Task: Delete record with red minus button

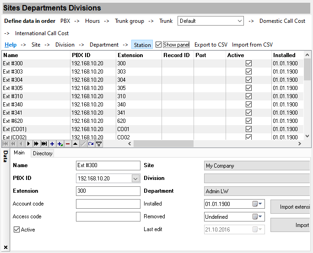Action: click(x=68, y=144)
